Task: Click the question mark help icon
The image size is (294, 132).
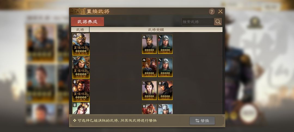Action: [x=212, y=12]
